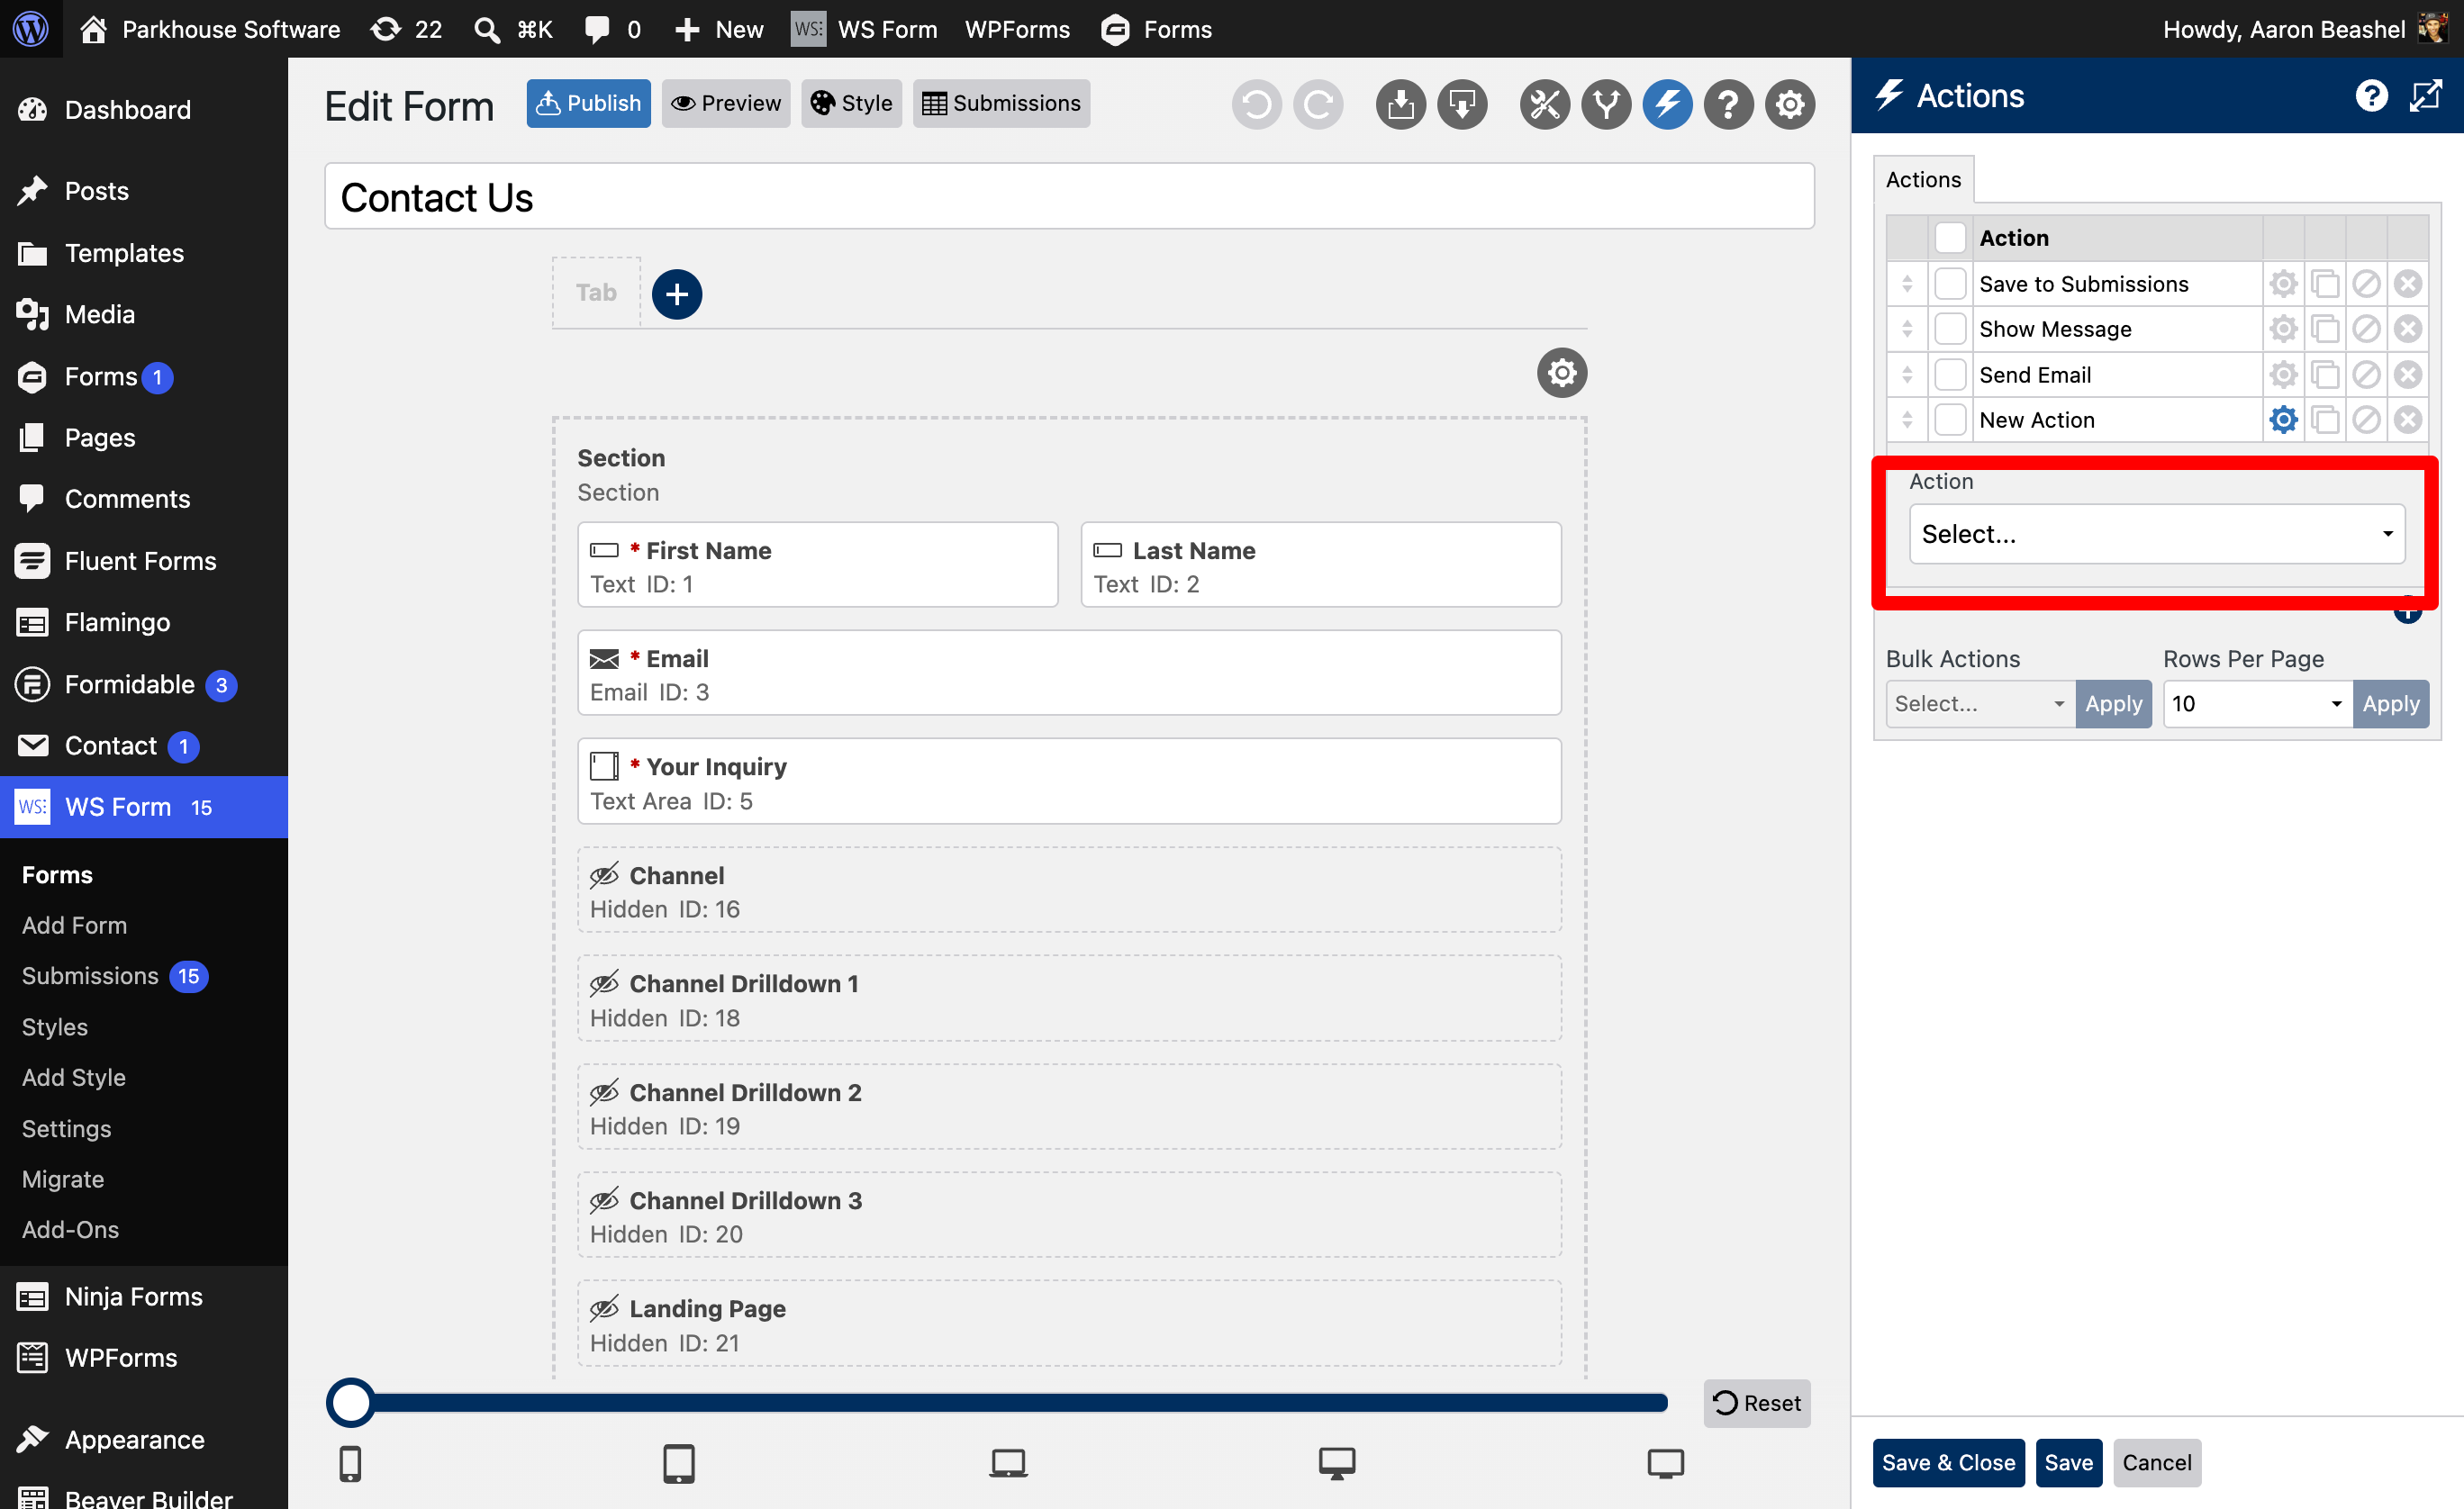Screen dimensions: 2464x1509
Task: Click sort handle for Send Email row
Action: (x=1907, y=375)
